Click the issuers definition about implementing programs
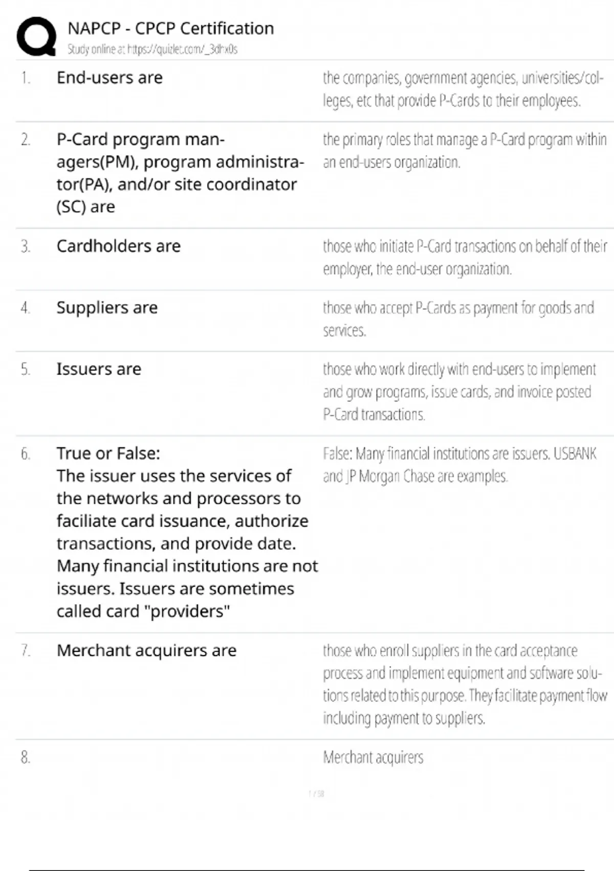Viewport: 614px width, 871px height. 459,392
